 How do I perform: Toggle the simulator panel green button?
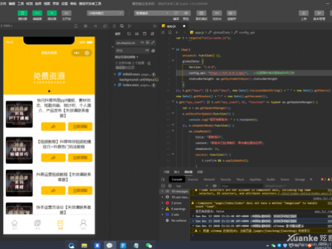coord(23,13)
